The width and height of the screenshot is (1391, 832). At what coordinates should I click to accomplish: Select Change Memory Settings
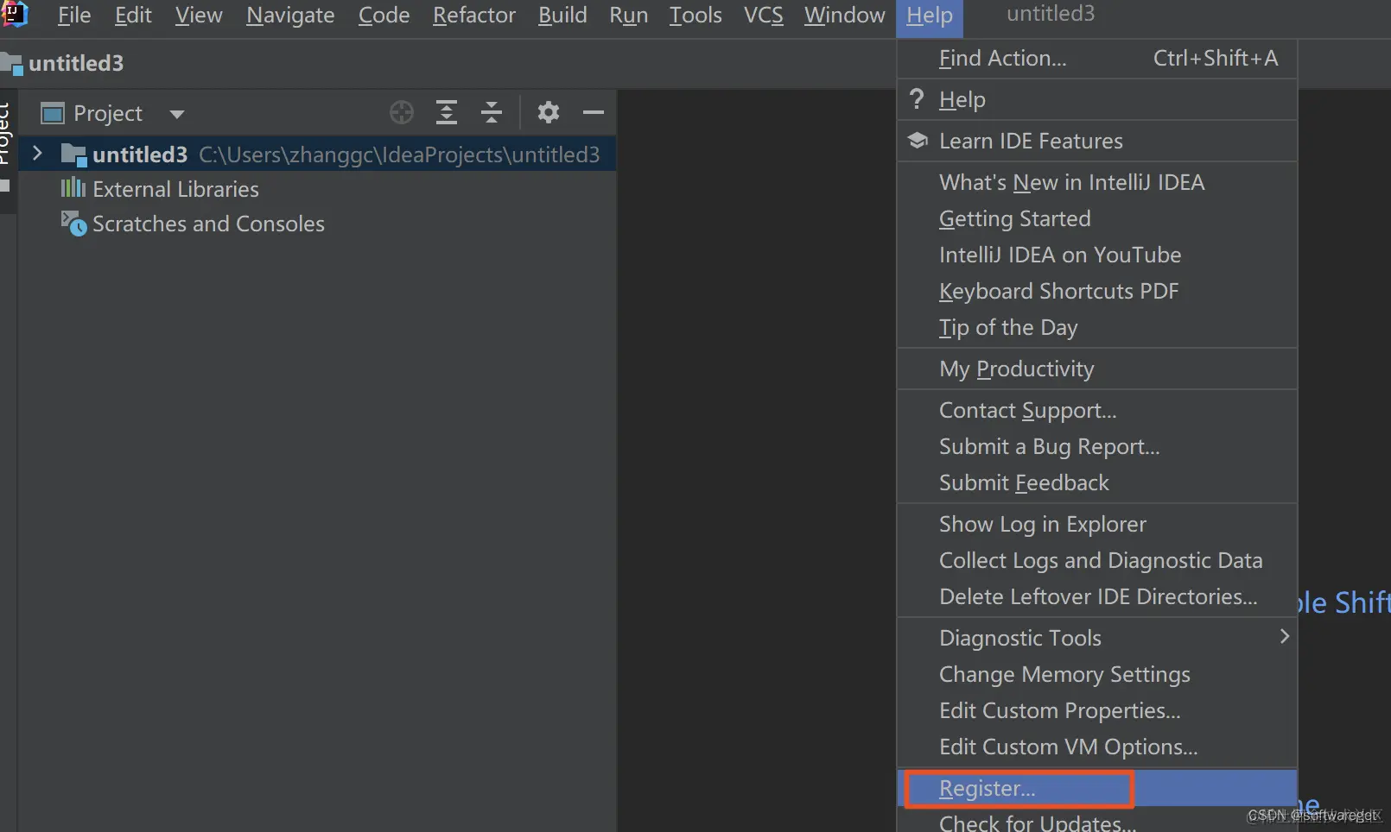tap(1097, 674)
